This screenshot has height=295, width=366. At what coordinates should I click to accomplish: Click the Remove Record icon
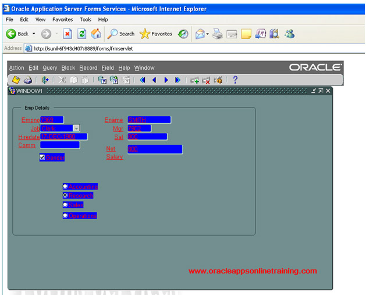tap(206, 80)
